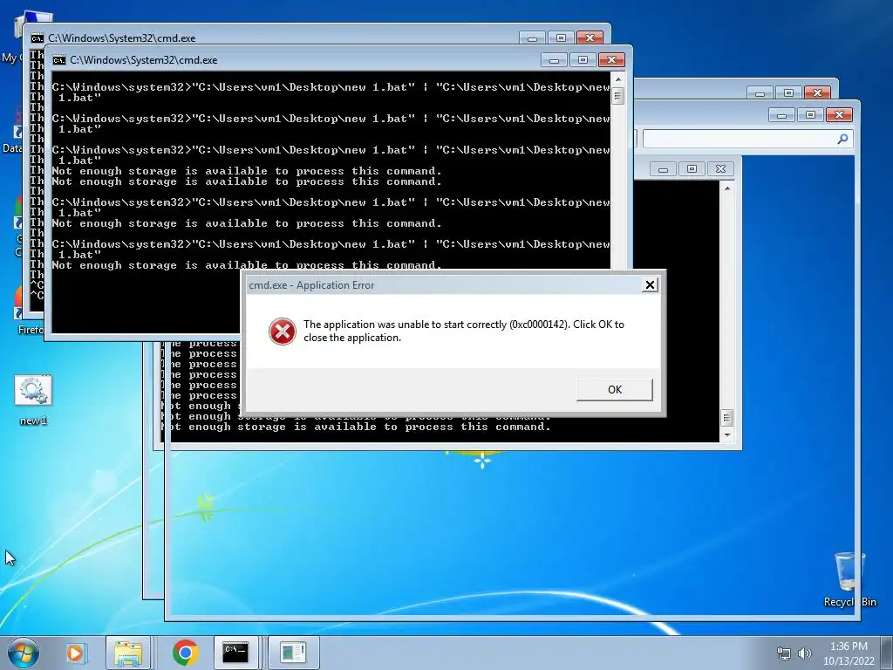Click the last 'Not enough storage' line in lower console
The height and width of the screenshot is (670, 893).
357,427
